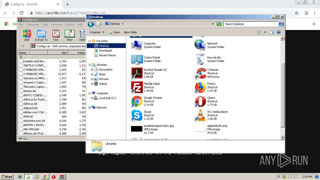The height and width of the screenshot is (180, 320).
Task: Click the Test icon in WinRAR toolbar
Action: pyautogui.click(x=56, y=35)
